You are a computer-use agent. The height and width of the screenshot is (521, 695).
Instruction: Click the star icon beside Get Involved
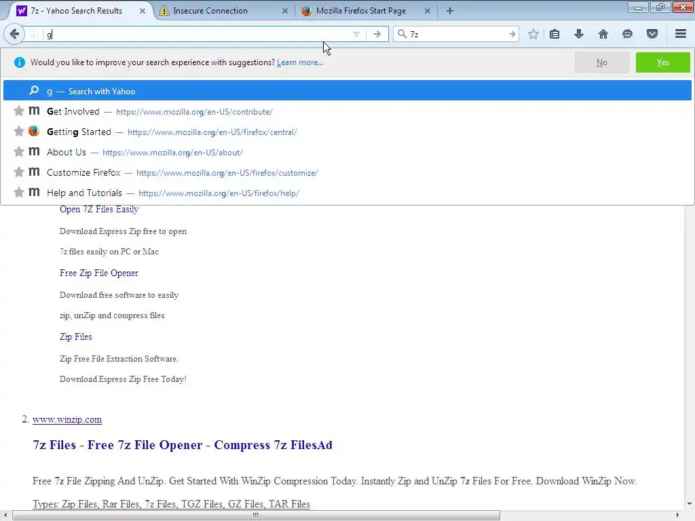tap(18, 111)
